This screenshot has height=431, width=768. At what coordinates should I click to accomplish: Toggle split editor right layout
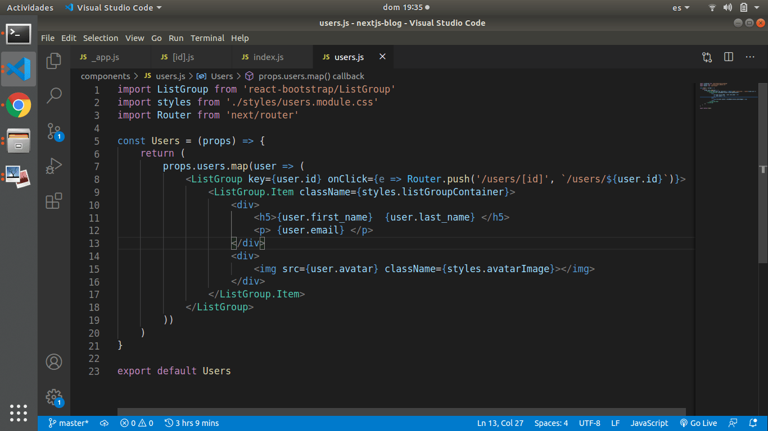click(x=729, y=57)
